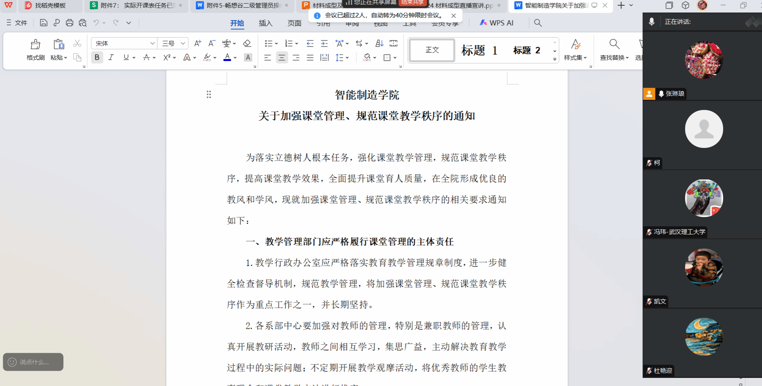Click the blue font color swatch
The height and width of the screenshot is (386, 762).
click(227, 57)
